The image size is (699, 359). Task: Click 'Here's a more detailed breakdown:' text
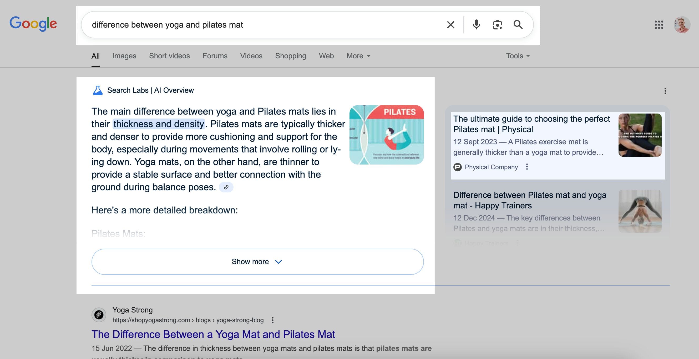[165, 210]
